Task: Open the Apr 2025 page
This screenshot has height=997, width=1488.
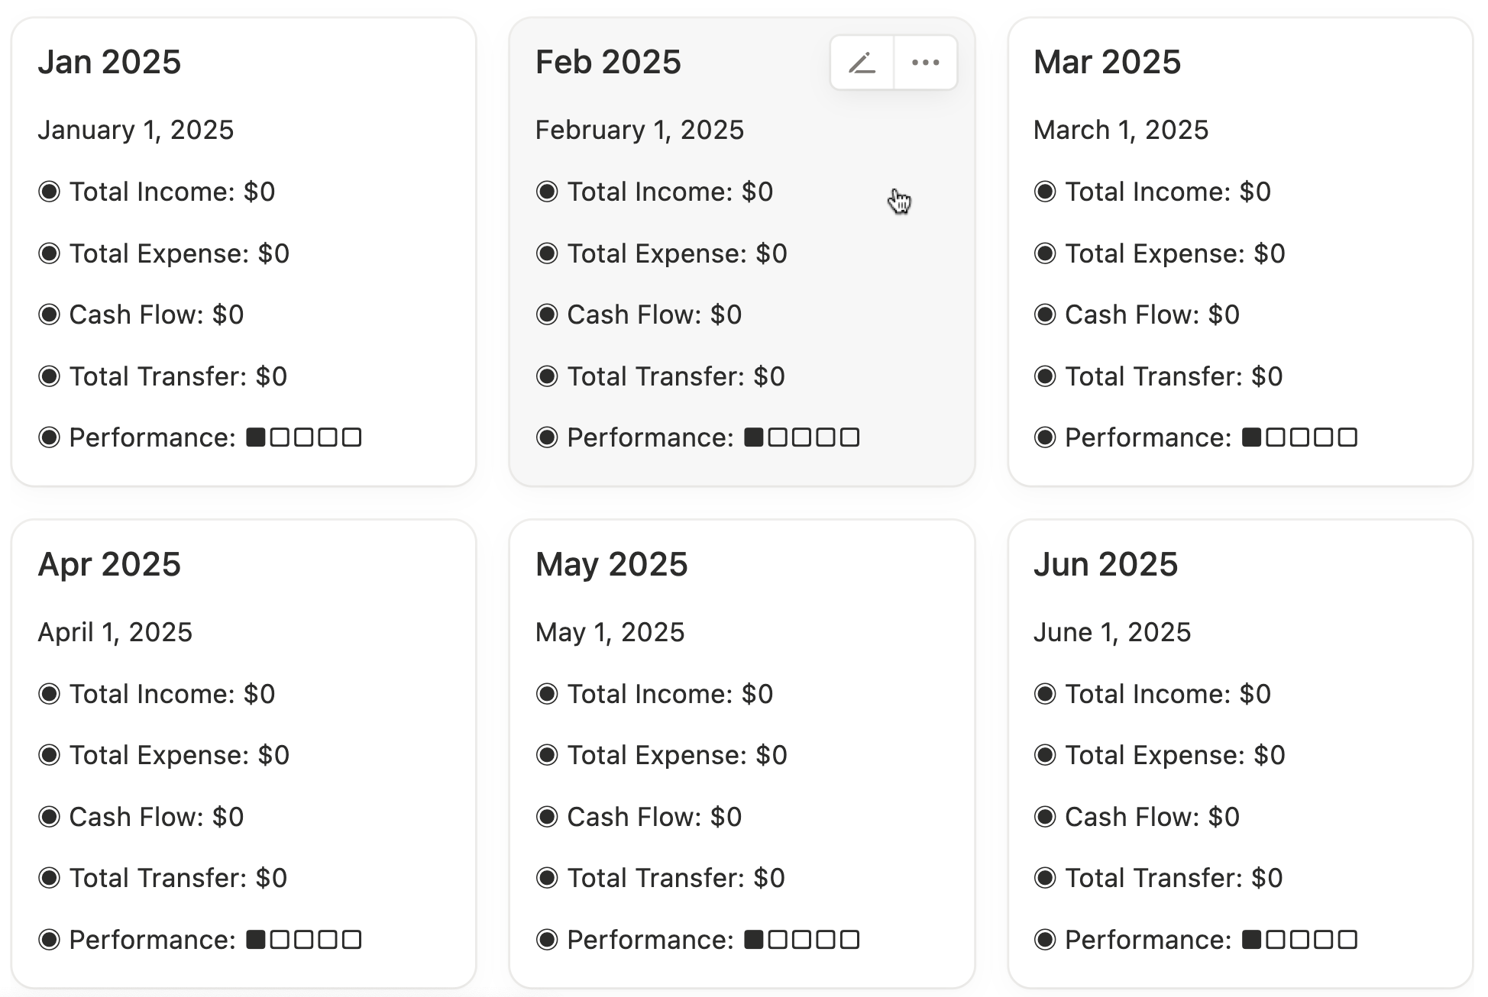Action: click(109, 564)
